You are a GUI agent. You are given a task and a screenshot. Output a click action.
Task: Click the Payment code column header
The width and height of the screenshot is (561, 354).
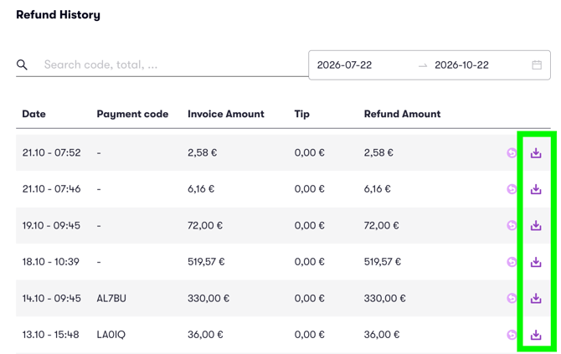point(132,114)
